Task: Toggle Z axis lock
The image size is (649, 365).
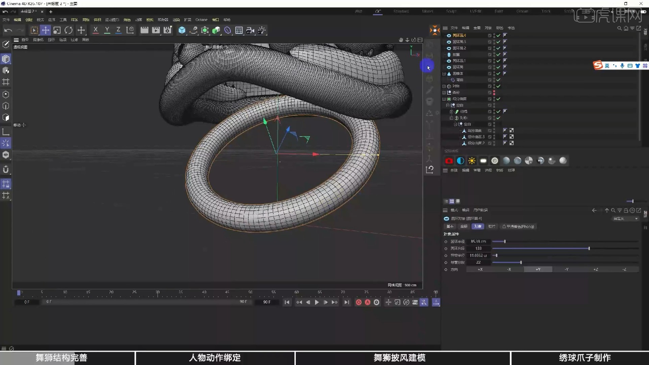Action: click(118, 30)
